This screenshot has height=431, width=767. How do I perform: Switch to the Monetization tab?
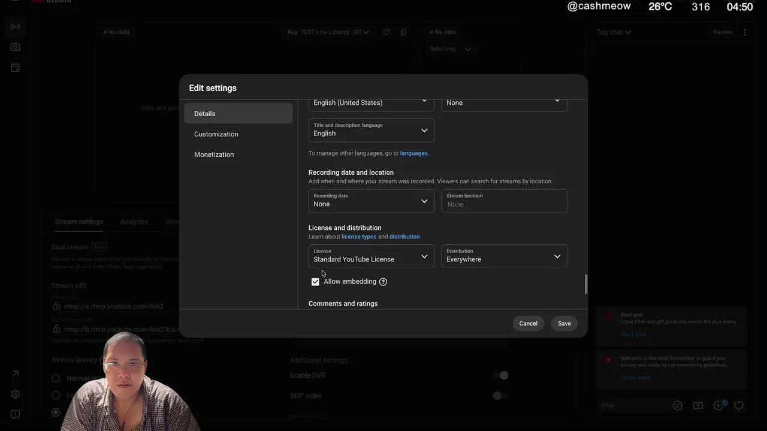[x=238, y=154]
